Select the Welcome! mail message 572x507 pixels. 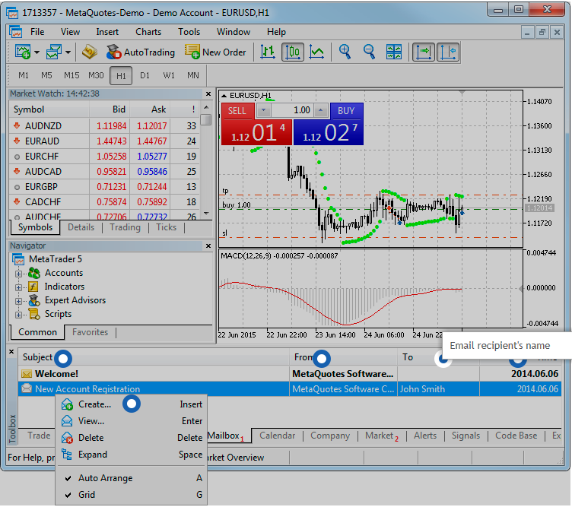click(290, 374)
